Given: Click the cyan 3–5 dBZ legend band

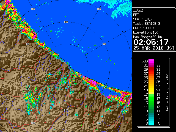Looking at the screenshot, I should coord(151,123).
